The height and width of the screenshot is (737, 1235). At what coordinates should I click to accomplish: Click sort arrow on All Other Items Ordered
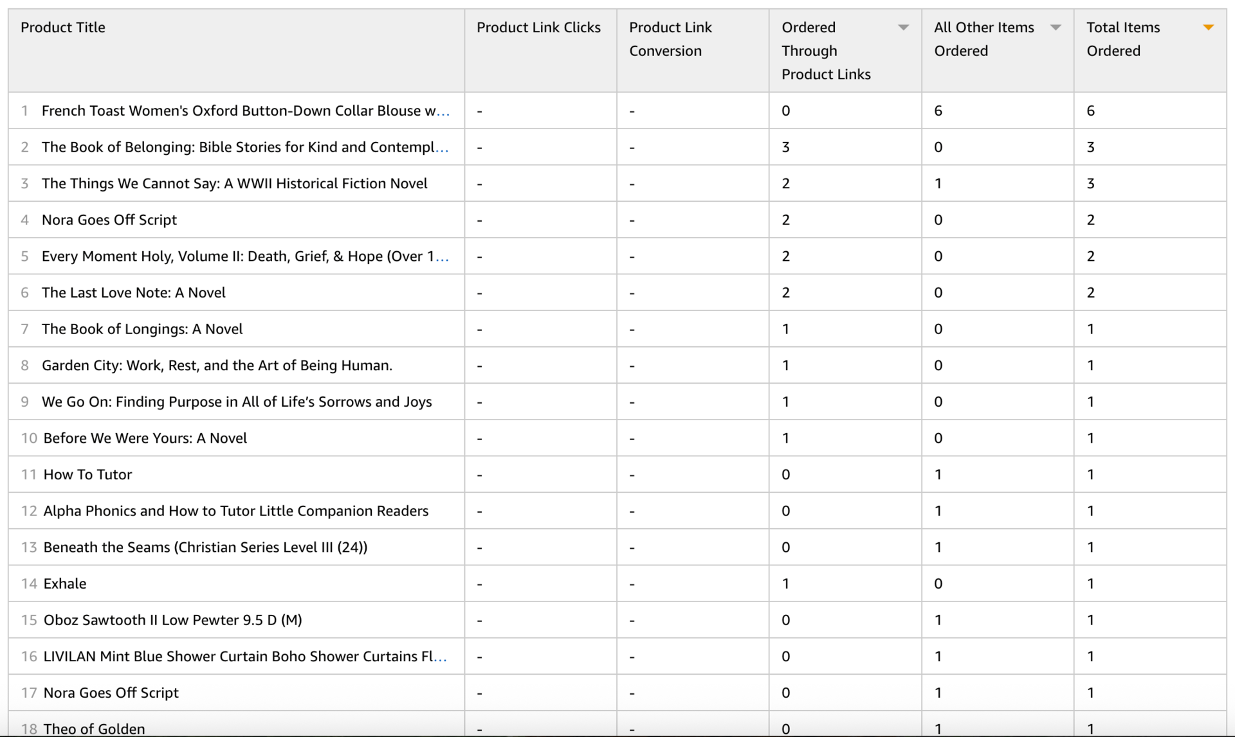1056,28
